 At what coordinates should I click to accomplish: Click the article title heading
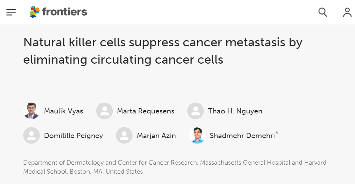pyautogui.click(x=163, y=51)
